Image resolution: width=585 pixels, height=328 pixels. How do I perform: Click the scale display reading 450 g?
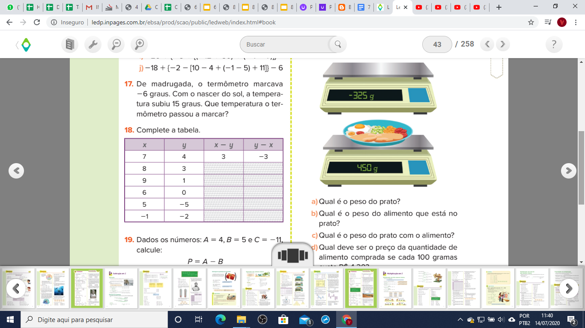coord(364,169)
